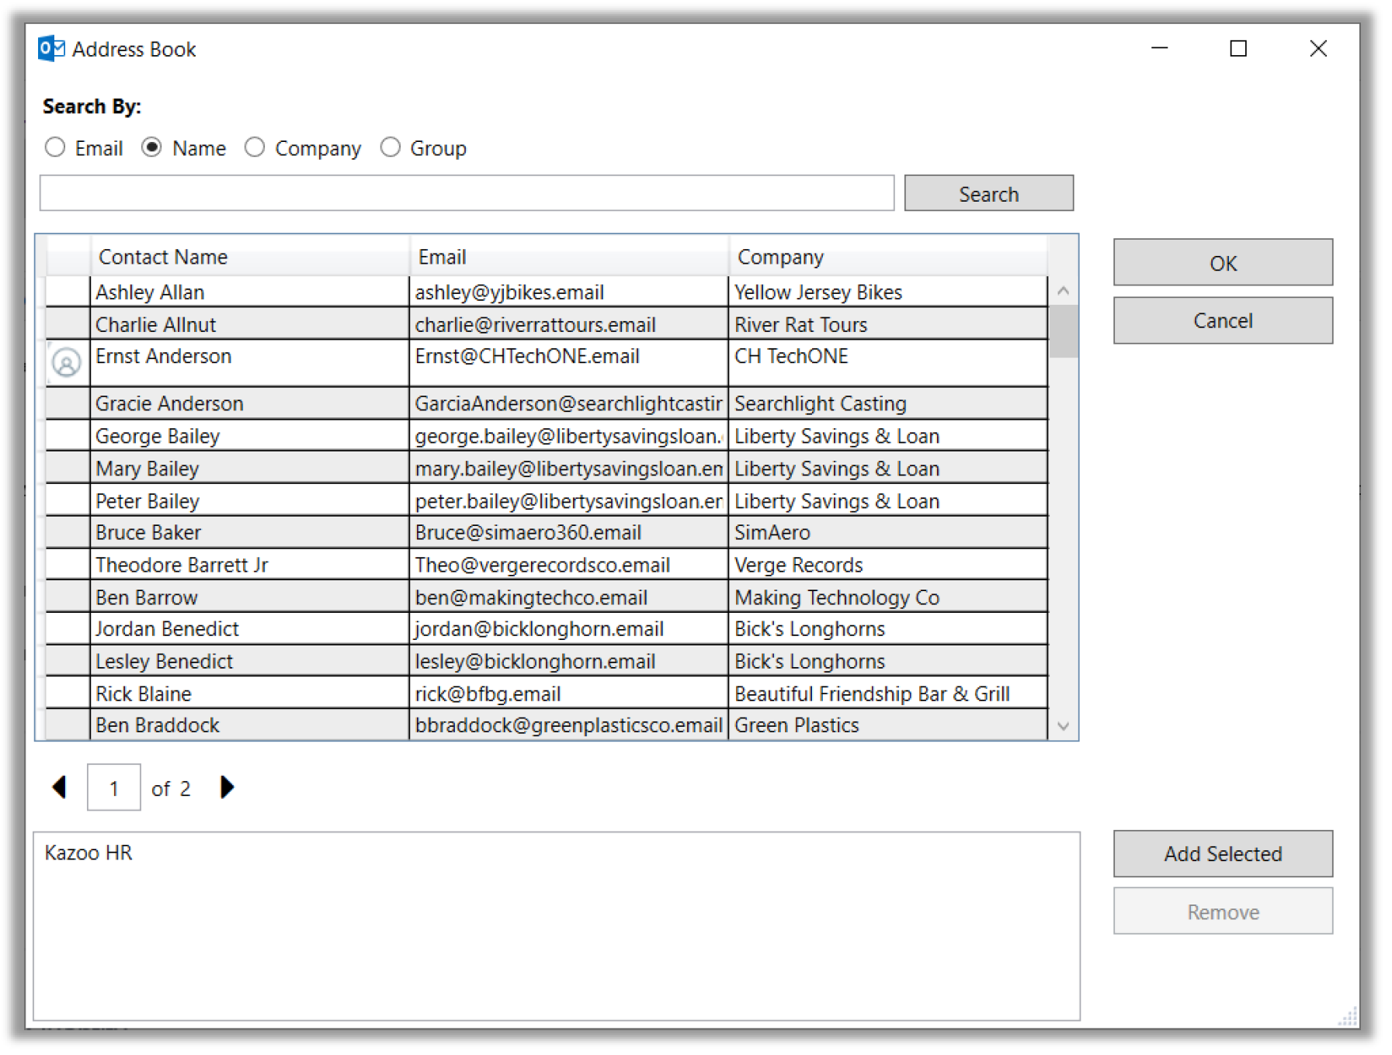Click the River Rat Tours company cell
1392x1055 pixels.
(888, 324)
